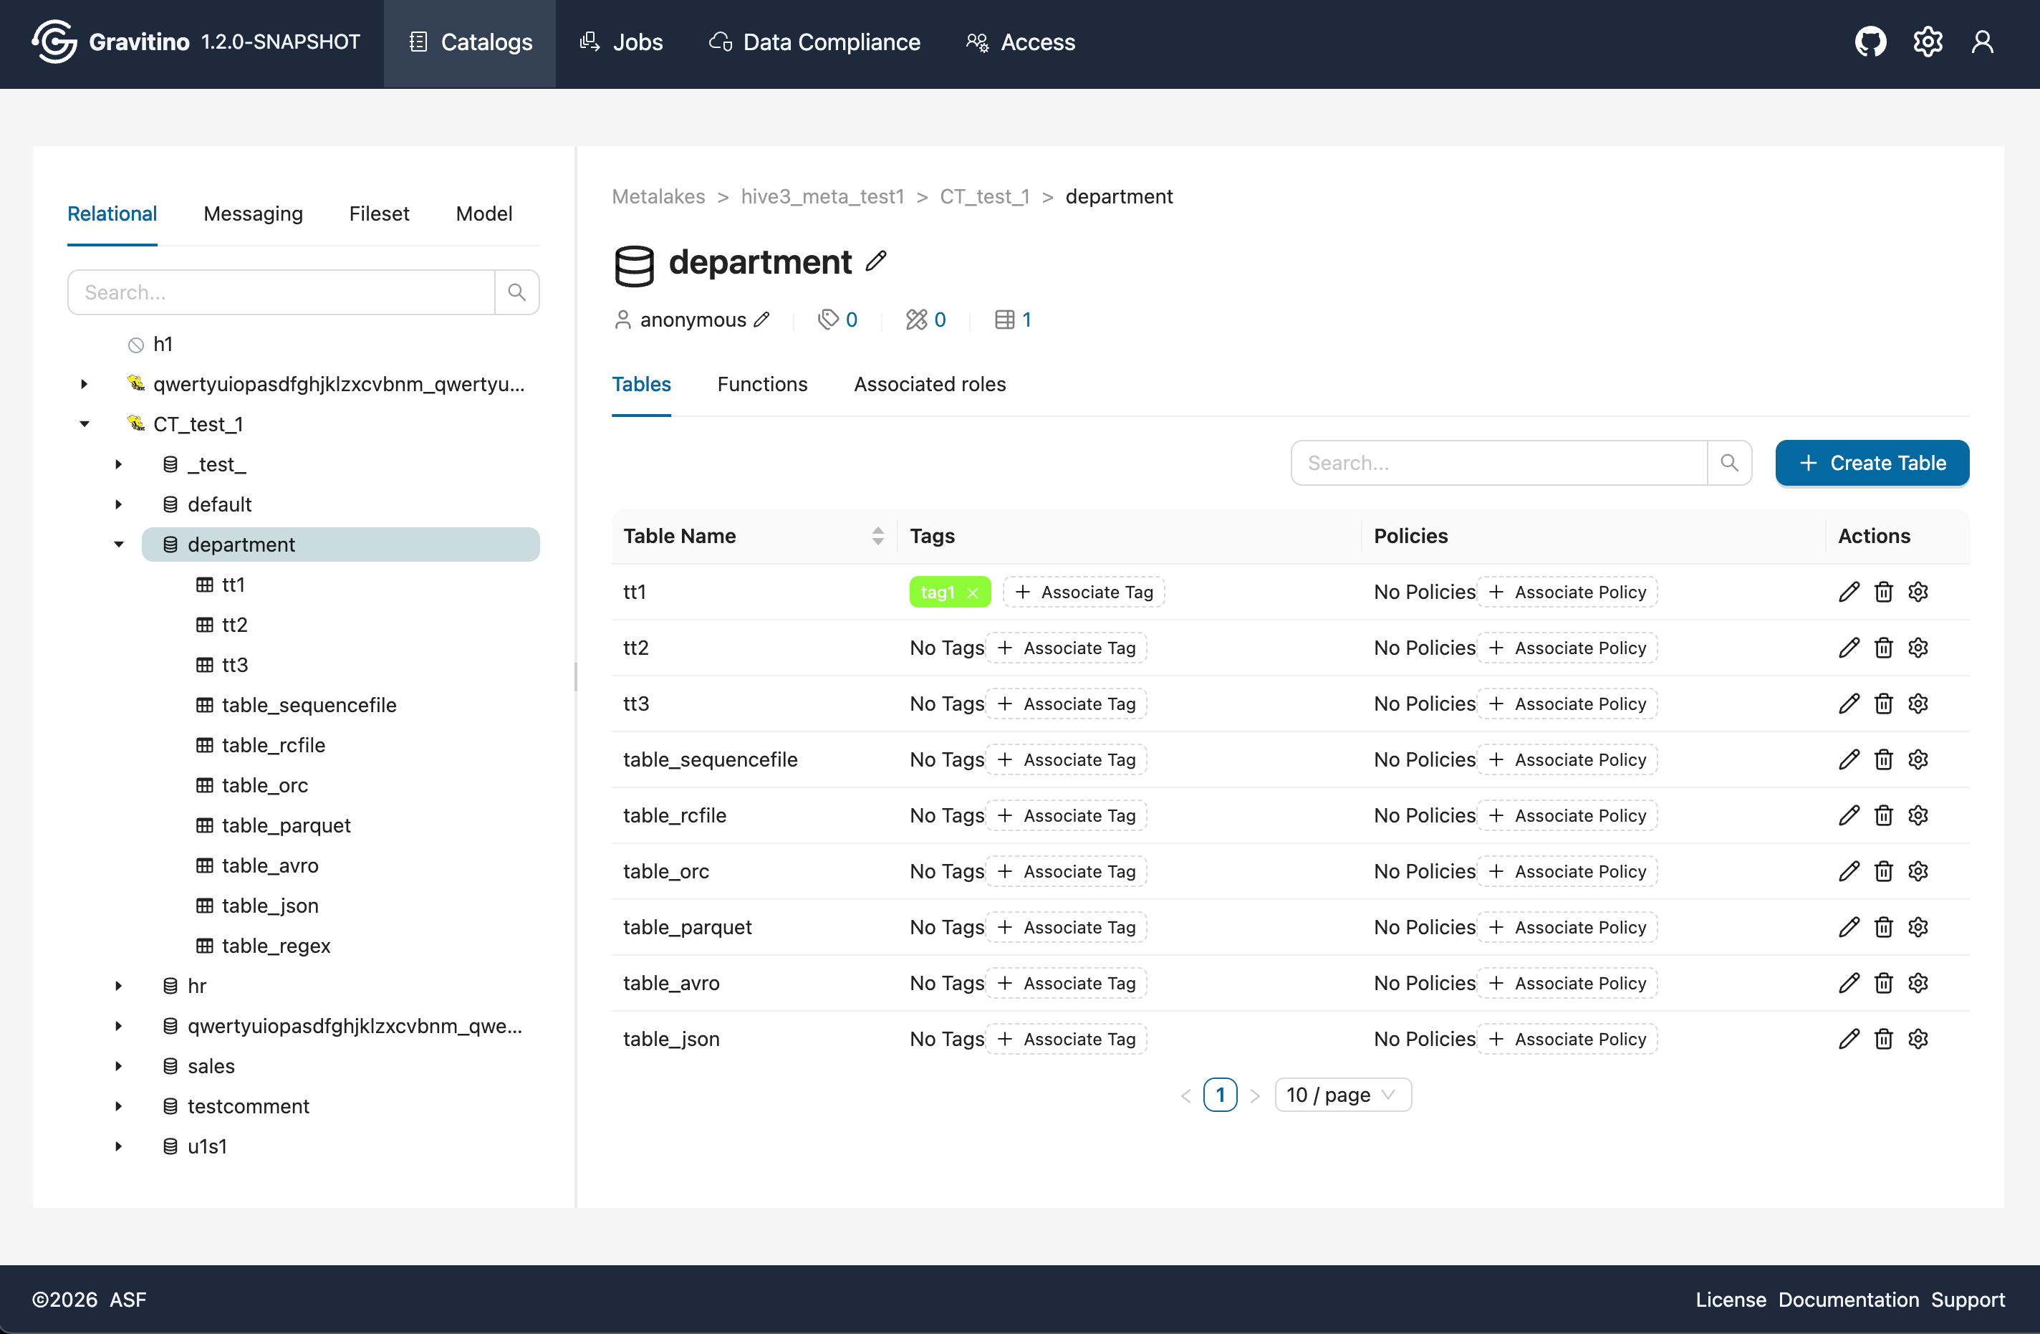Expand the hr schema node
Viewport: 2040px width, 1334px height.
coord(119,986)
